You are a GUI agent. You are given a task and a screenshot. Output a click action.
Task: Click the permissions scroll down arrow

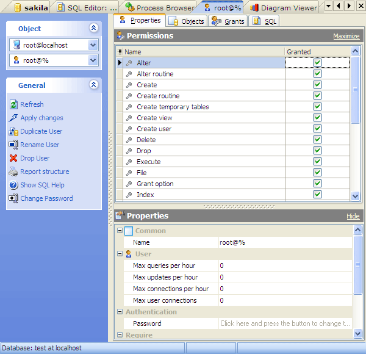click(x=355, y=196)
